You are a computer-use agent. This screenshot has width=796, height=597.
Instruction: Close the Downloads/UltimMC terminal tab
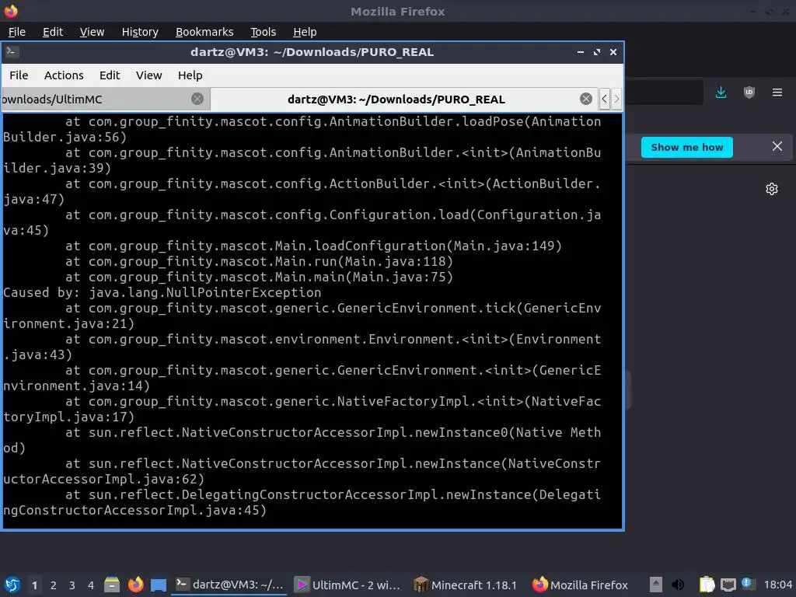tap(197, 99)
